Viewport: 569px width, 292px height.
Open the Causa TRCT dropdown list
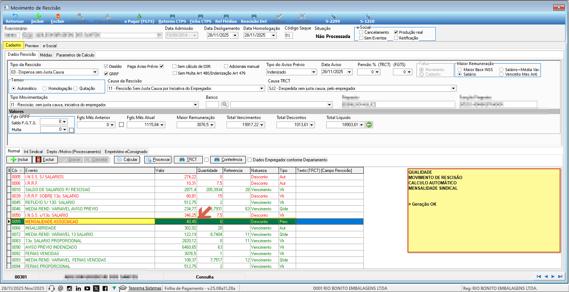click(x=453, y=88)
